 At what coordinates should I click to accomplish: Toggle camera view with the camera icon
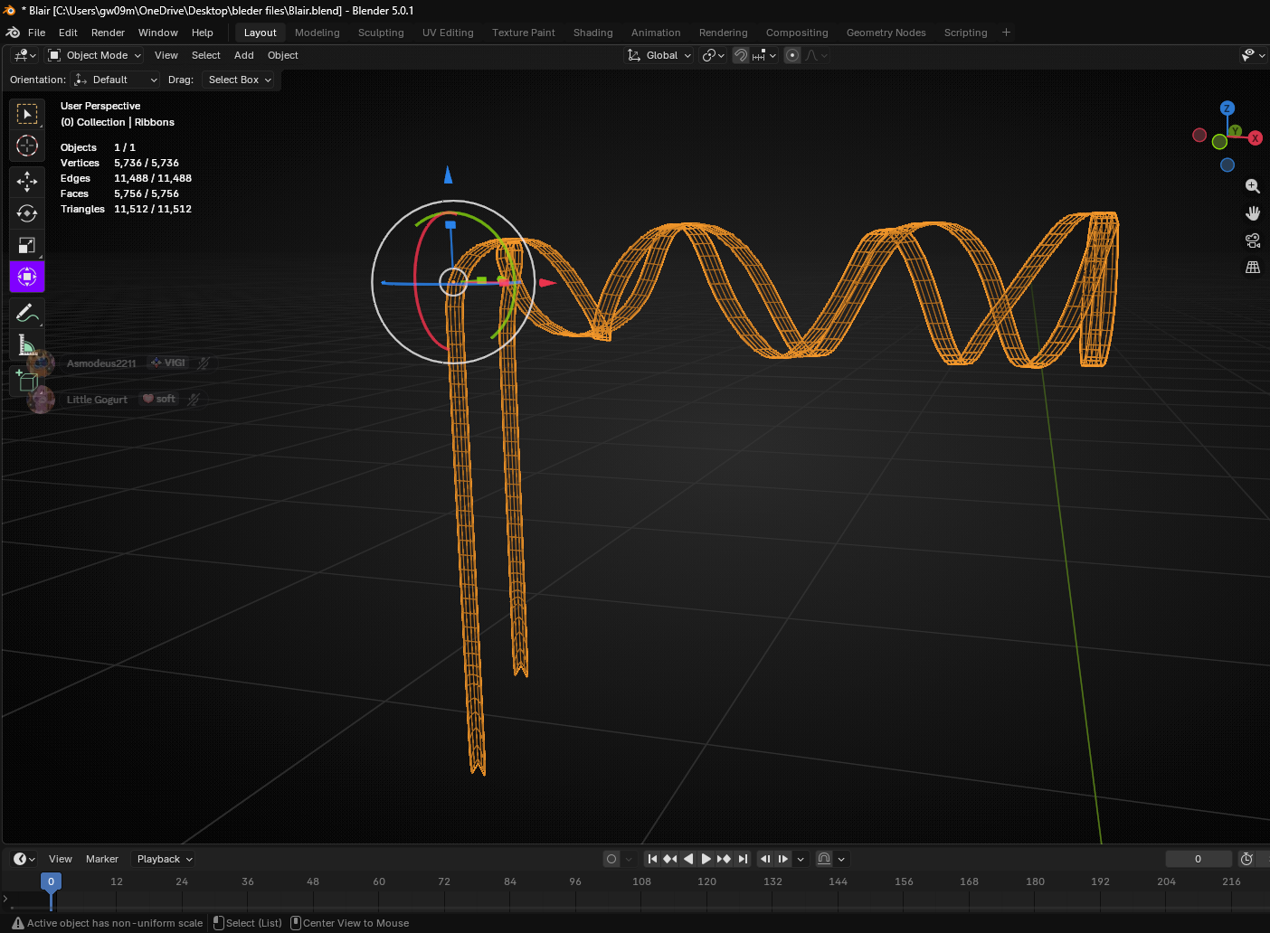[x=1253, y=240]
